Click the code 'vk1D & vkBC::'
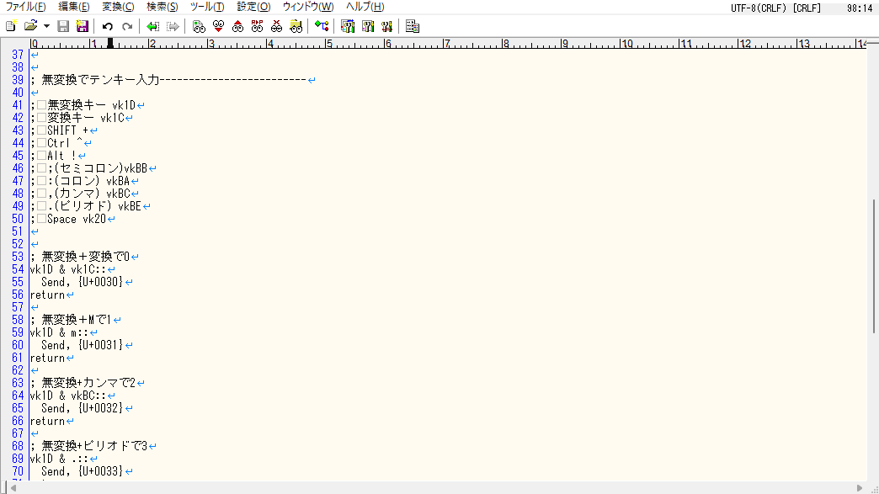The width and height of the screenshot is (879, 494). (68, 396)
